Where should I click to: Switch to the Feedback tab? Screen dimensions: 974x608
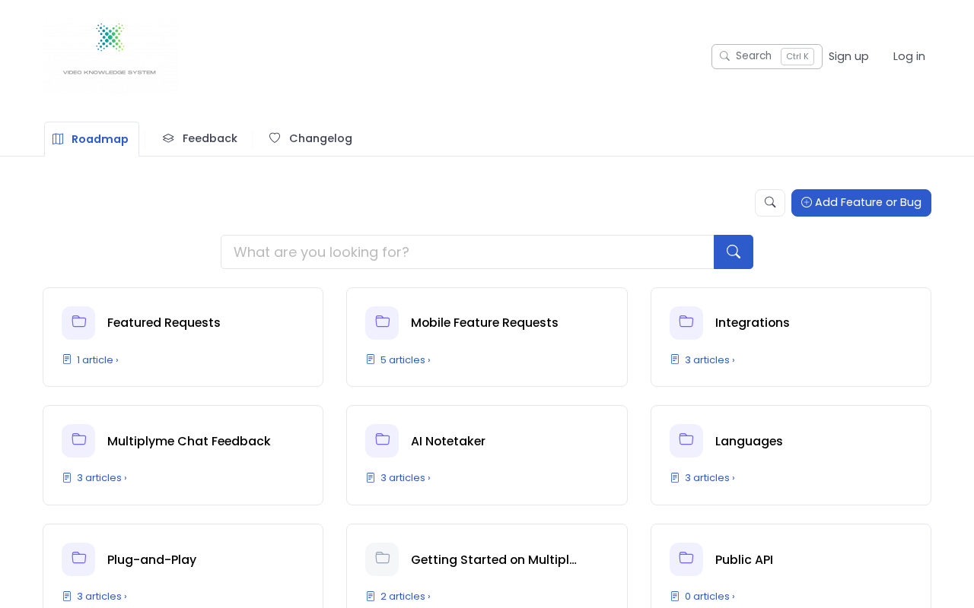[x=200, y=138]
